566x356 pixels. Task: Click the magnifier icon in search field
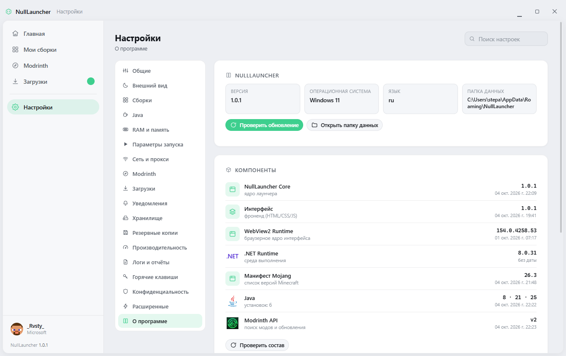pos(472,39)
